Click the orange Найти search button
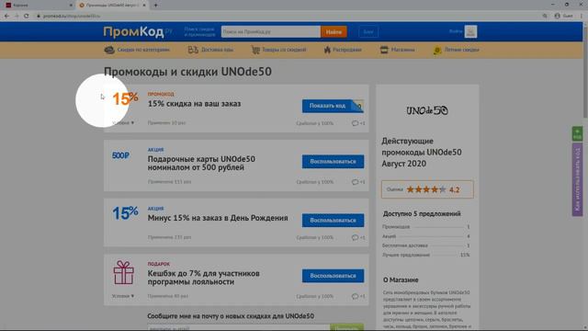The width and height of the screenshot is (588, 331). point(334,32)
